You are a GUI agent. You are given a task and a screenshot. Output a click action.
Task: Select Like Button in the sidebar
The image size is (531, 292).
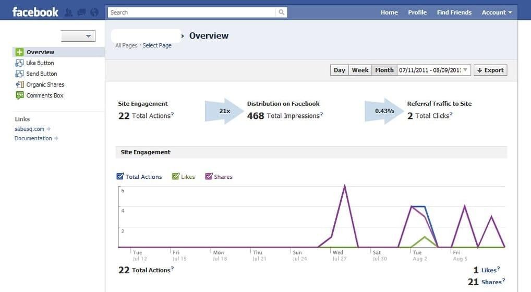pos(40,63)
